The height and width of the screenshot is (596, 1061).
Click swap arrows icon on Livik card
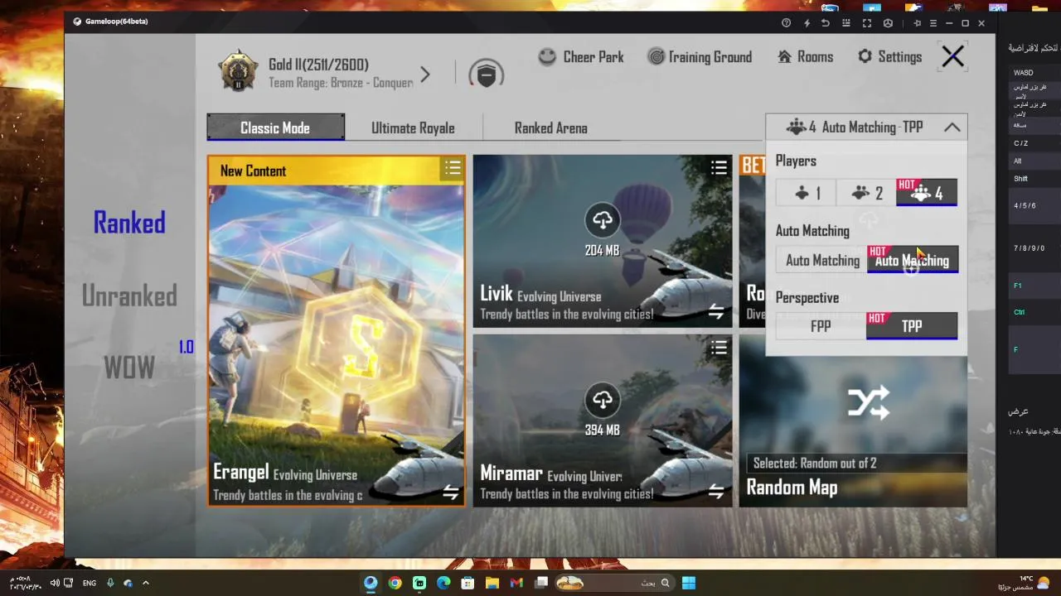coord(716,312)
